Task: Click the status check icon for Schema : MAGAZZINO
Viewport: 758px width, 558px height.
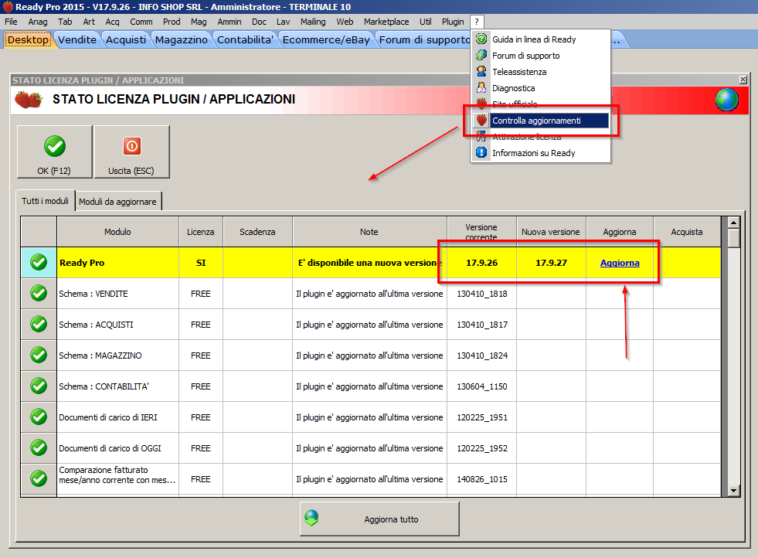Action: tap(39, 356)
